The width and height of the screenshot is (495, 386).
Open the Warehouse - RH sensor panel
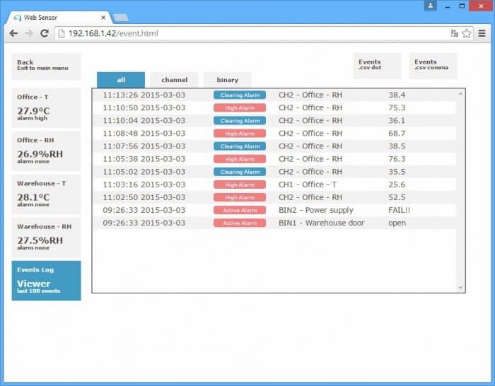pos(46,237)
